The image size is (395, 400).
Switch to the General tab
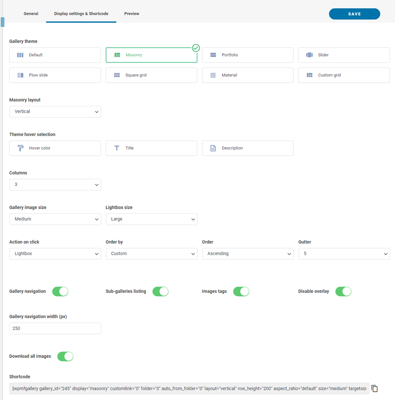coord(31,14)
